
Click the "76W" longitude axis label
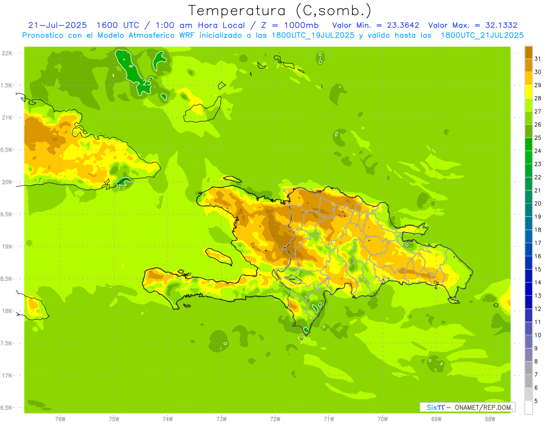60,419
